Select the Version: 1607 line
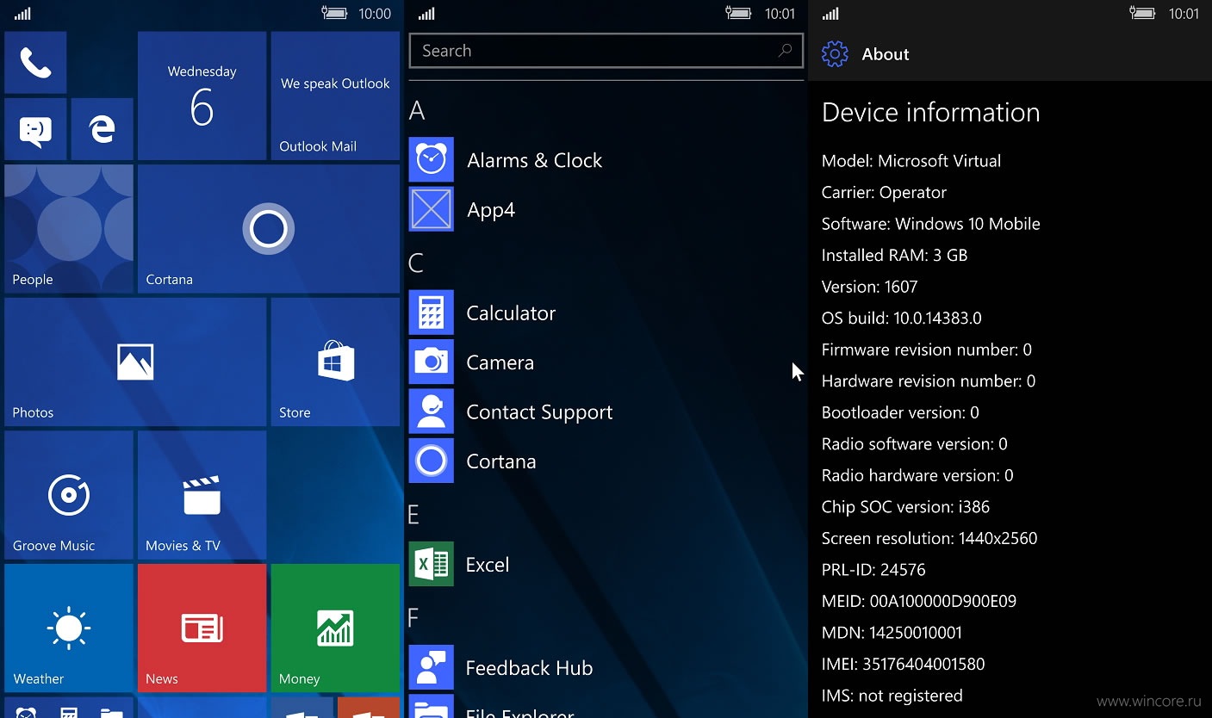This screenshot has width=1212, height=718. (870, 287)
